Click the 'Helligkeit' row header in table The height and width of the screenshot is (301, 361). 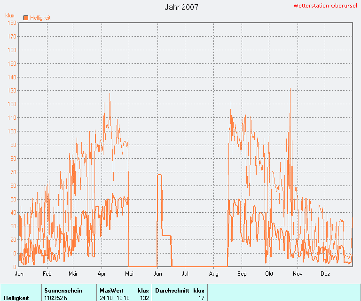tap(16, 298)
